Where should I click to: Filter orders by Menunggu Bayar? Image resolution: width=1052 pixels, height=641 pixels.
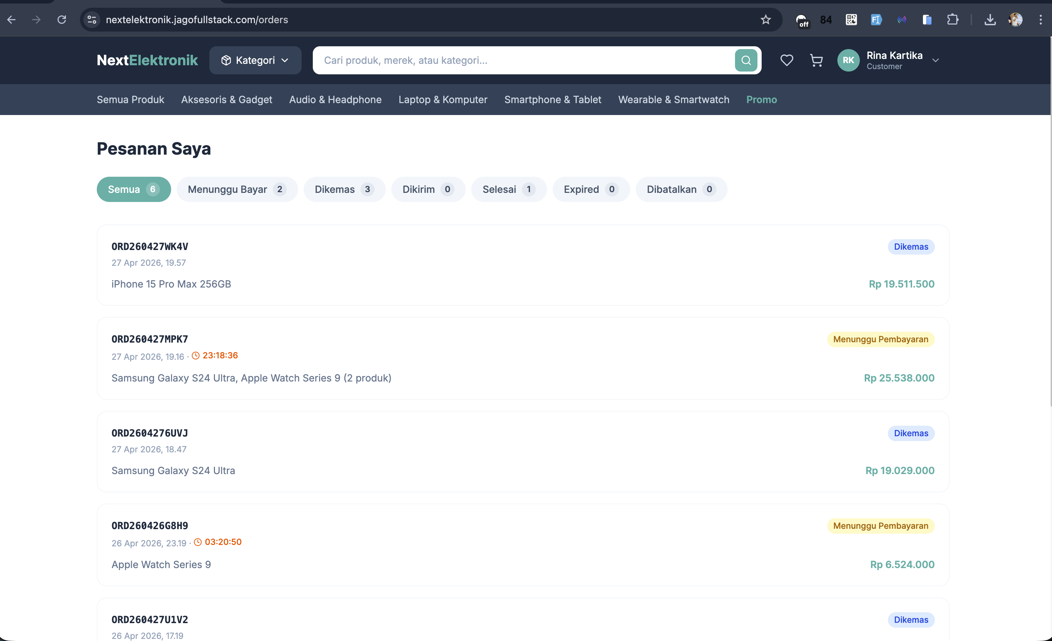click(237, 189)
